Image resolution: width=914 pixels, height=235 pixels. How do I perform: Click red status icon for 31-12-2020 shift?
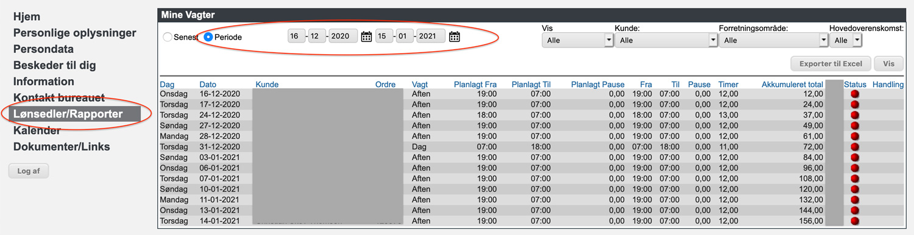[854, 147]
